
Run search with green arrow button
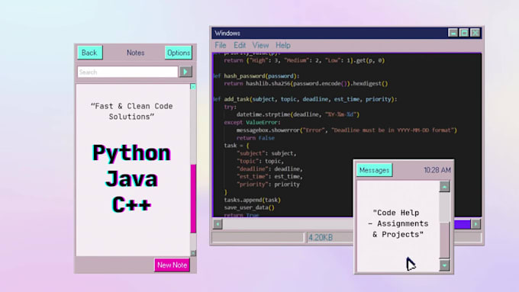(x=185, y=72)
